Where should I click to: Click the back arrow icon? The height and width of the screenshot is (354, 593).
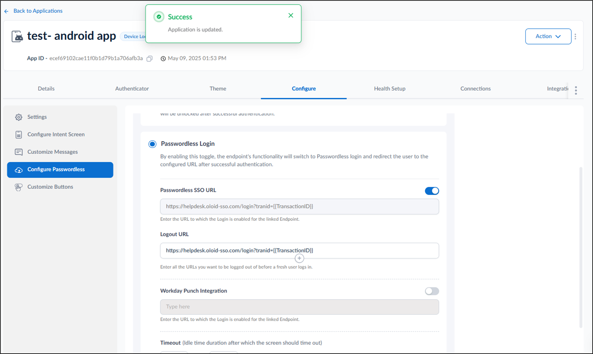(x=6, y=11)
